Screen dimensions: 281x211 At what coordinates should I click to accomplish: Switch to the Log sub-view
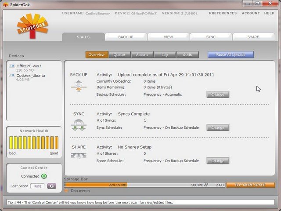(x=165, y=55)
